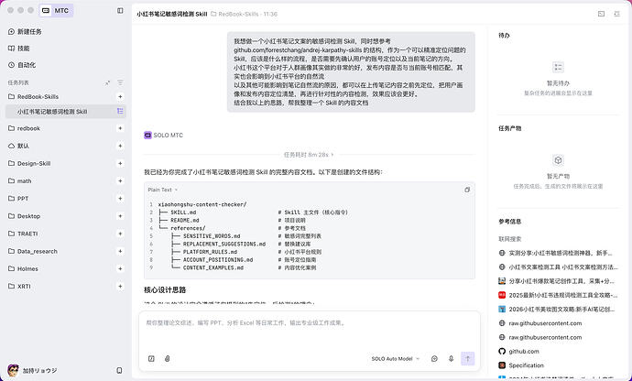Click the mobile device icon at the sidebar bottom
Image resolution: width=632 pixels, height=381 pixels.
119,370
